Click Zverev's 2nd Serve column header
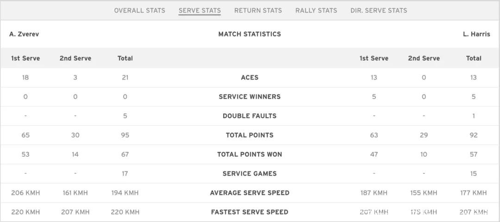500x222 pixels. coord(75,58)
